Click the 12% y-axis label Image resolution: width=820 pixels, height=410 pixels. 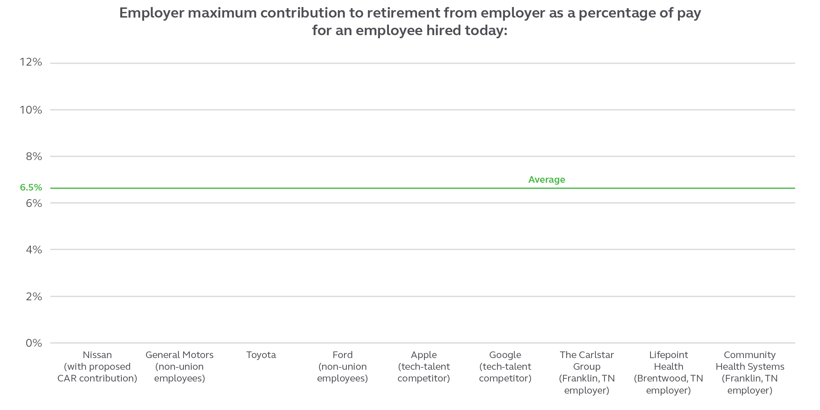pos(31,62)
